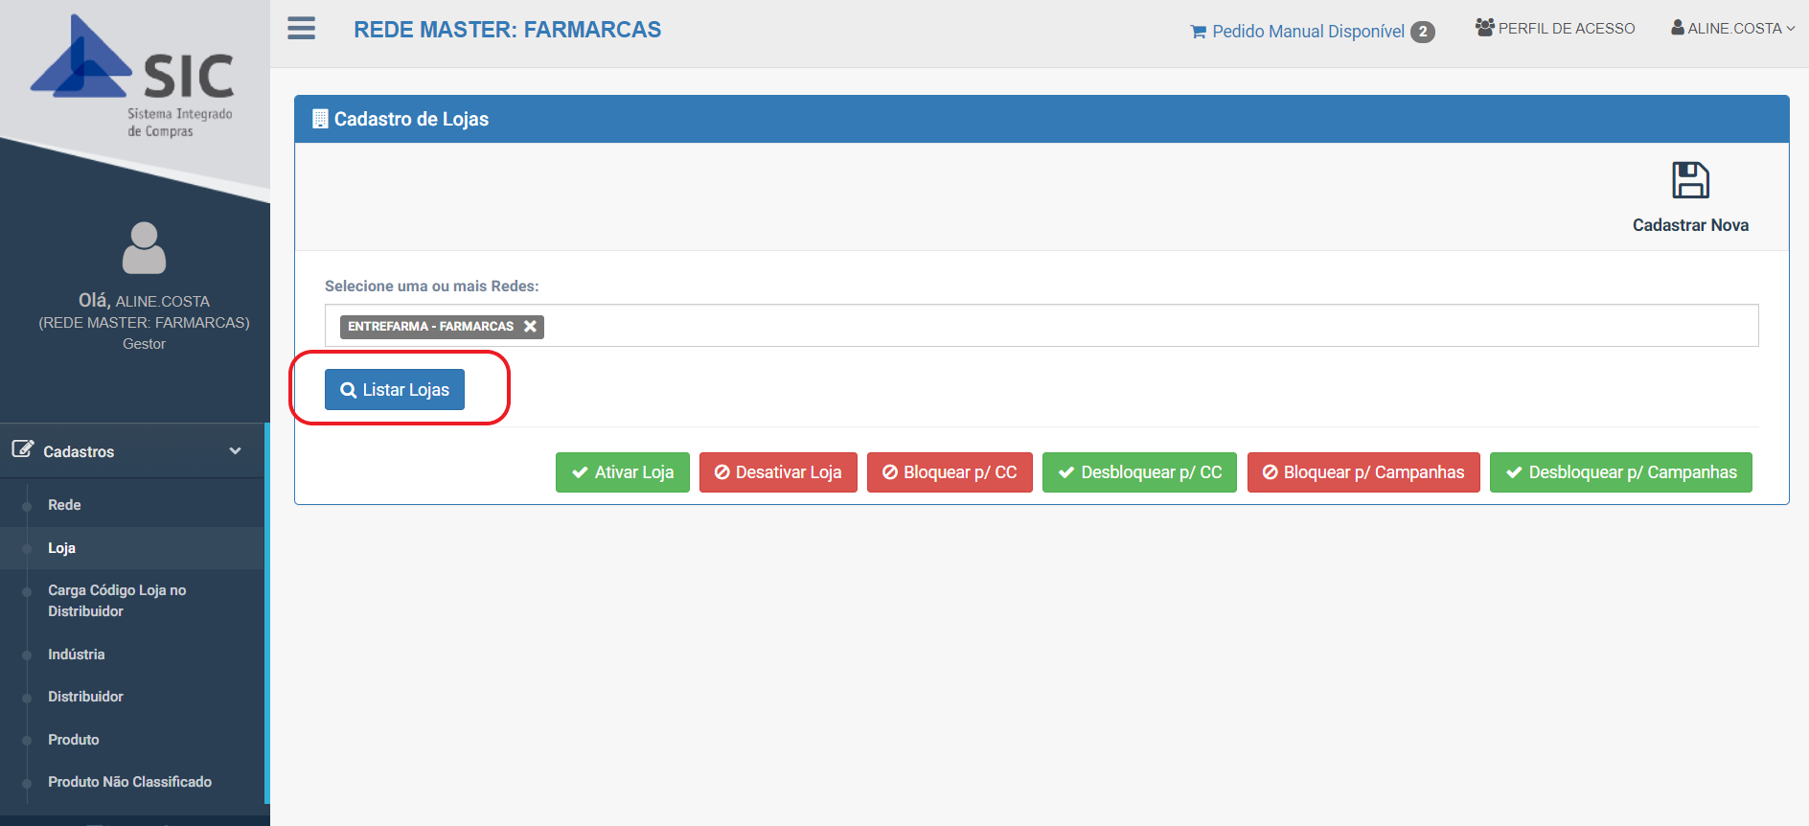Image resolution: width=1809 pixels, height=826 pixels.
Task: Open Carga Código Loja no Distribuidor
Action: click(117, 601)
